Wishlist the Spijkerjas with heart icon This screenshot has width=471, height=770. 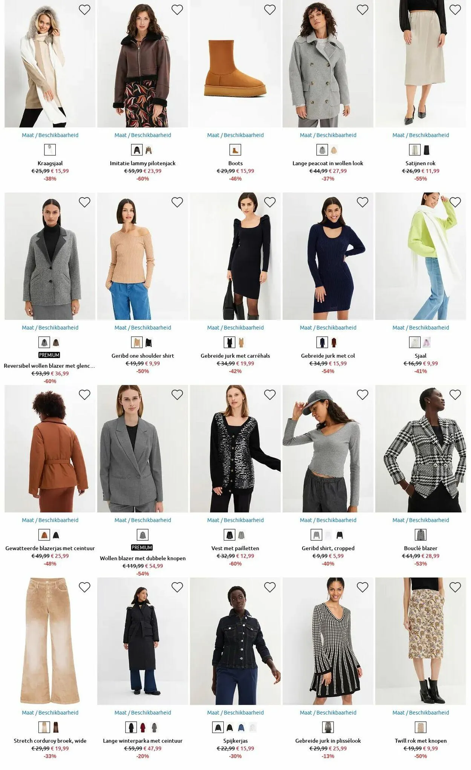pos(270,587)
